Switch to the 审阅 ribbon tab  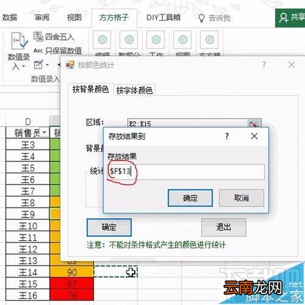42,18
